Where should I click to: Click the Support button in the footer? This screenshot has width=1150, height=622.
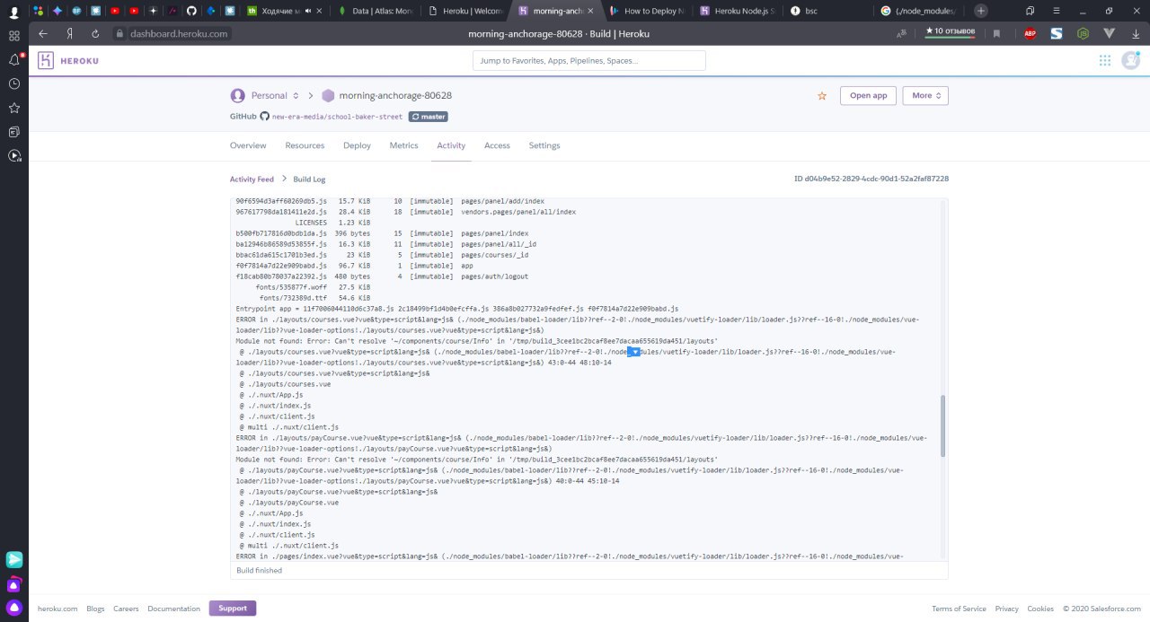tap(233, 608)
